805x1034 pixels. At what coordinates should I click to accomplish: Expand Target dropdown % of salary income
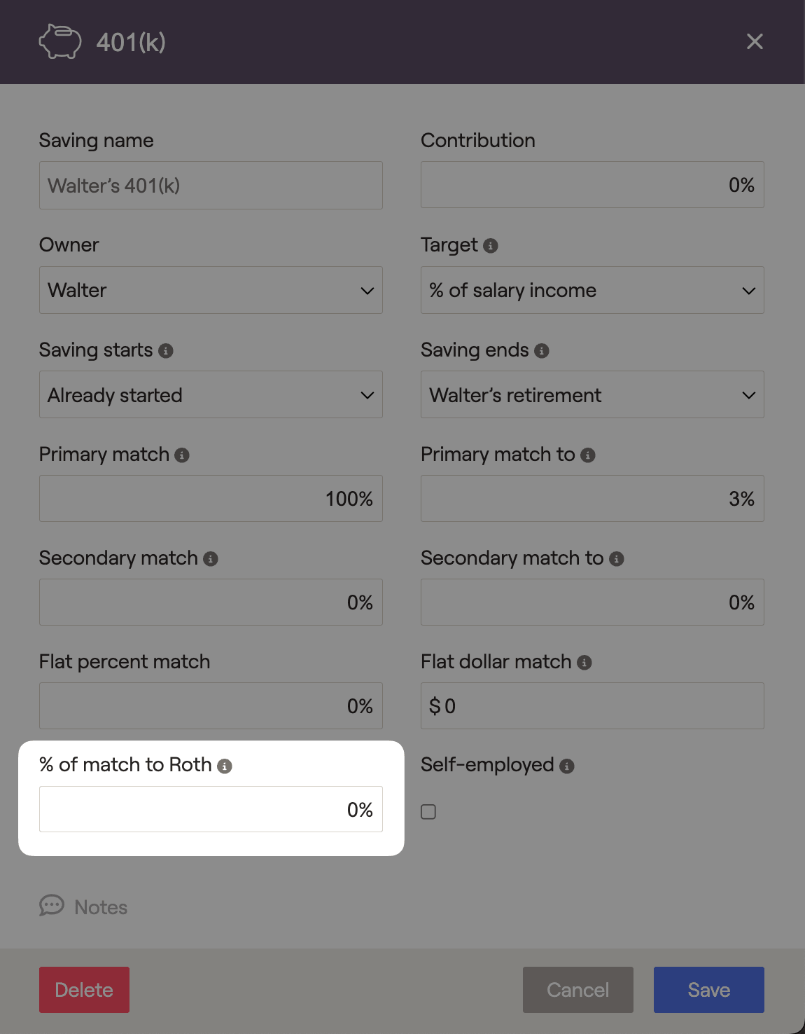click(x=592, y=290)
